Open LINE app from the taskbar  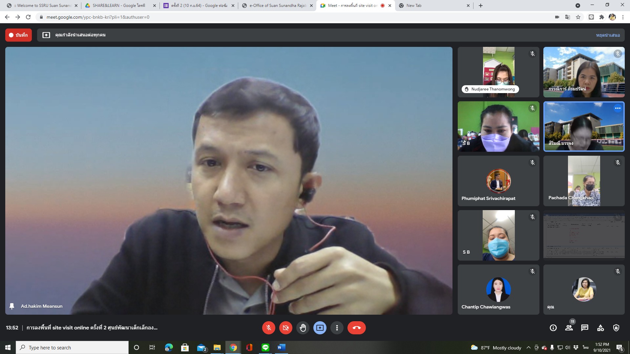(265, 347)
